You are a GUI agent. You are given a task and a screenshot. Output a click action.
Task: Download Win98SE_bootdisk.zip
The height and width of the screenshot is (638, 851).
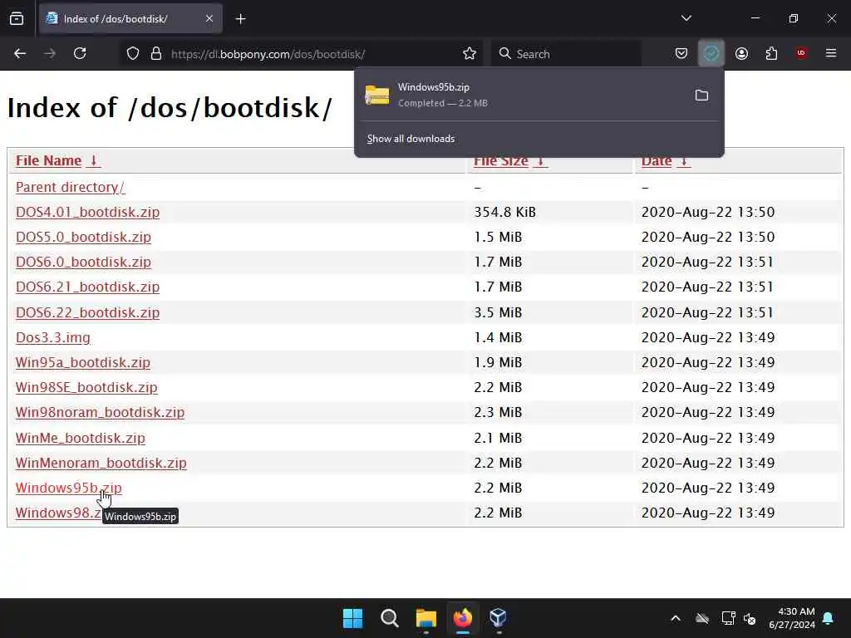pyautogui.click(x=86, y=387)
